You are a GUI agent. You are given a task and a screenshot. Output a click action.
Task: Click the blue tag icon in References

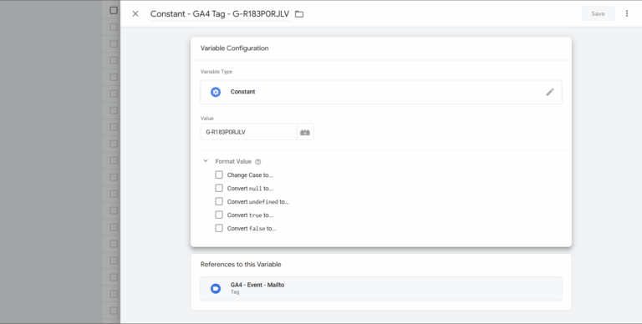(x=216, y=289)
